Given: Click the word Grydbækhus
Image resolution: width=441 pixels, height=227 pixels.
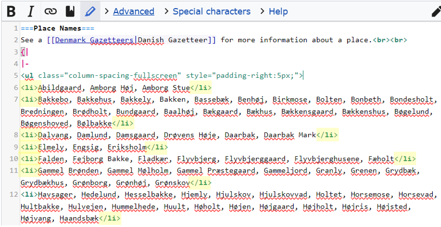Looking at the screenshot, I should 42,183.
